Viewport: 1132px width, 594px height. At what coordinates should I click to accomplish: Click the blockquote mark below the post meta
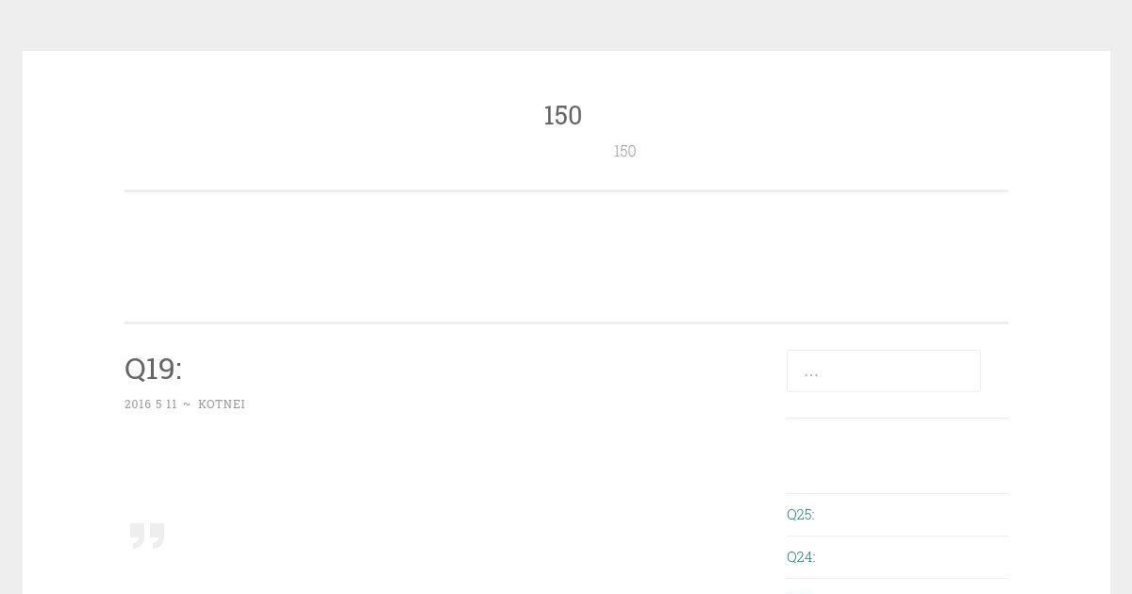pyautogui.click(x=147, y=535)
